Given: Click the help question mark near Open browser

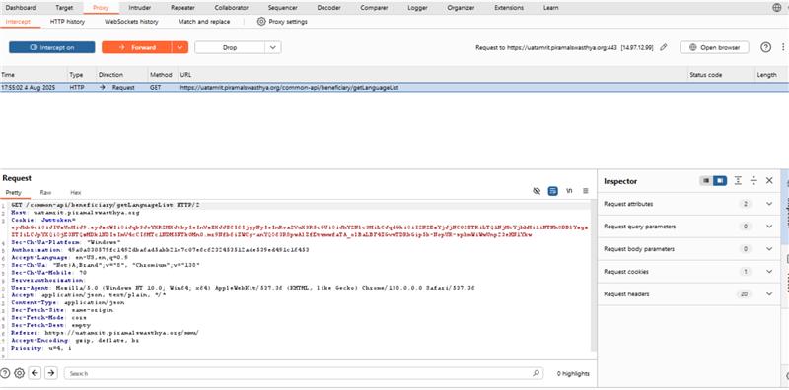Looking at the screenshot, I should [x=765, y=47].
